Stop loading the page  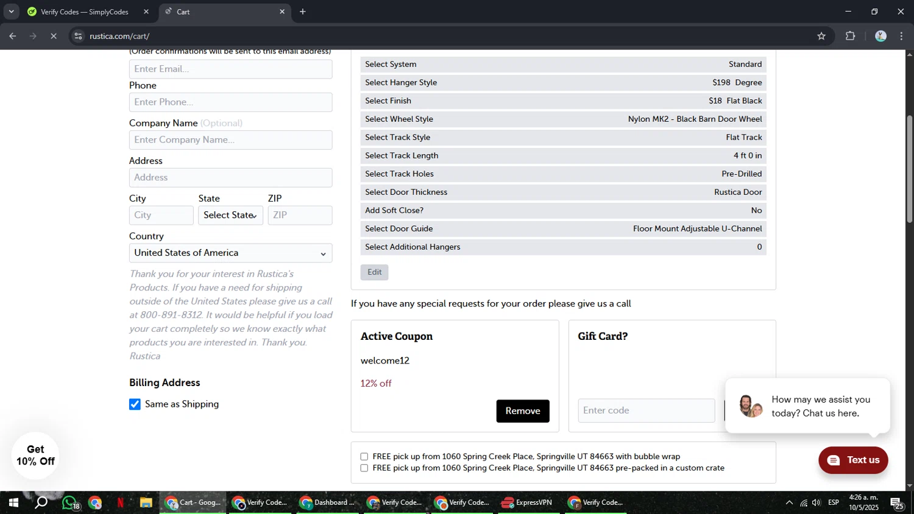coord(54,36)
